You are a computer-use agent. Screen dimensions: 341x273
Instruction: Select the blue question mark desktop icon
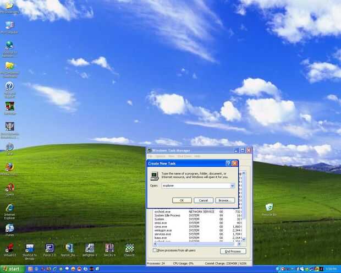click(x=9, y=89)
